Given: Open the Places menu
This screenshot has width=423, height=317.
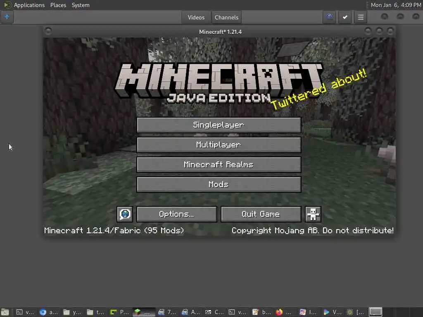Looking at the screenshot, I should 58,5.
